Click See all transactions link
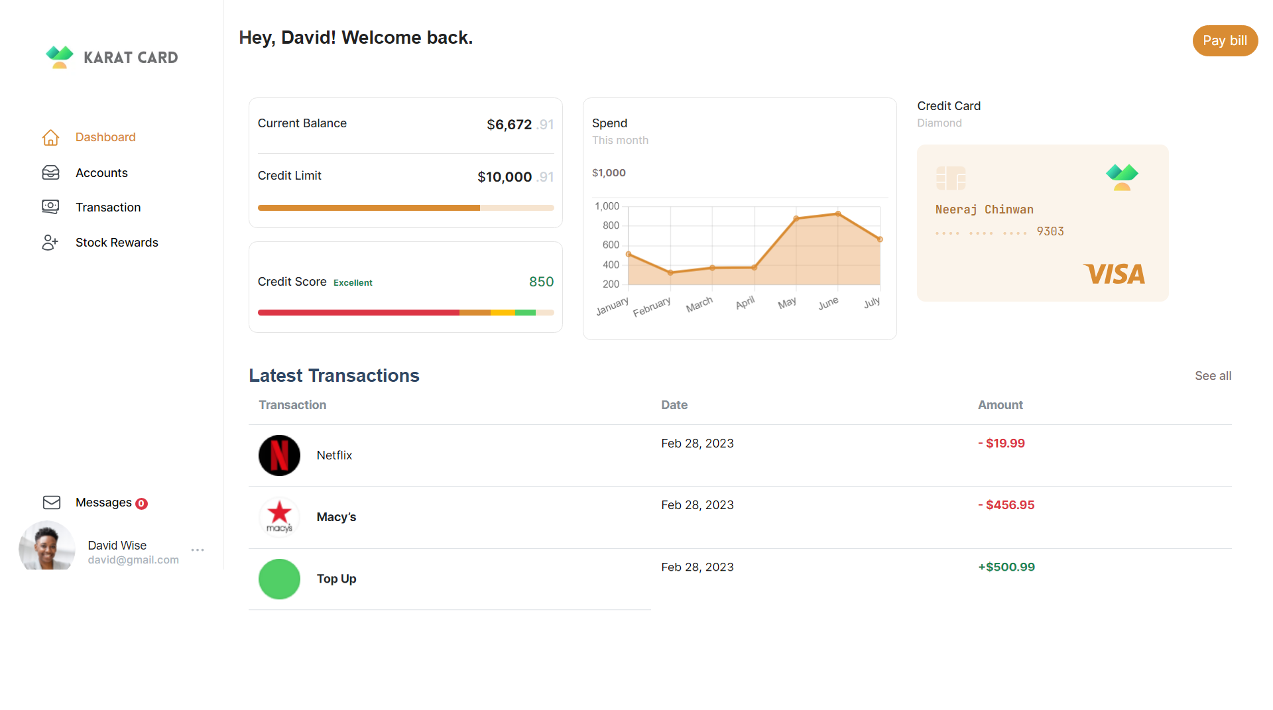1273x710 pixels. coord(1213,376)
